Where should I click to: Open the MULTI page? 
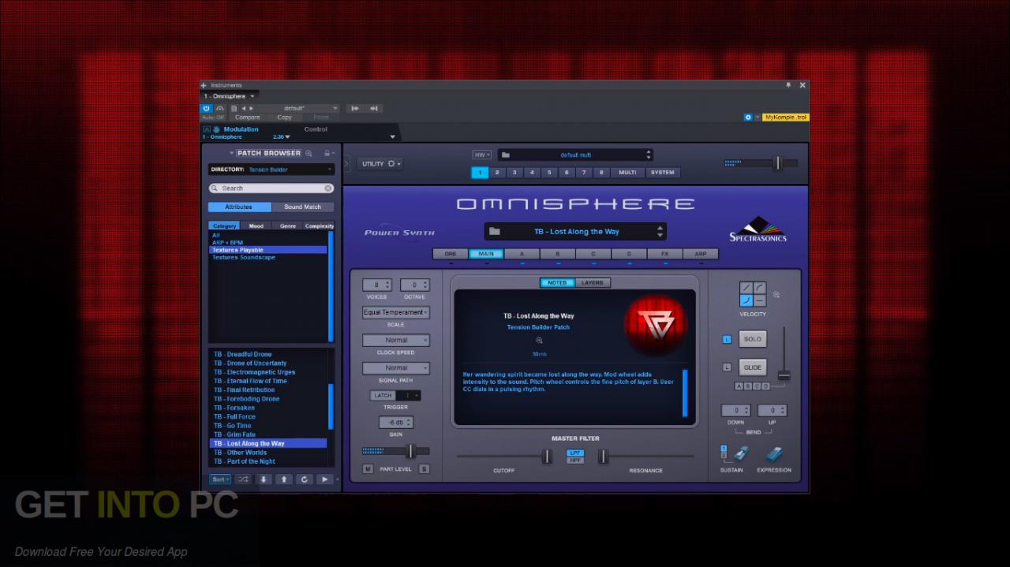[628, 172]
